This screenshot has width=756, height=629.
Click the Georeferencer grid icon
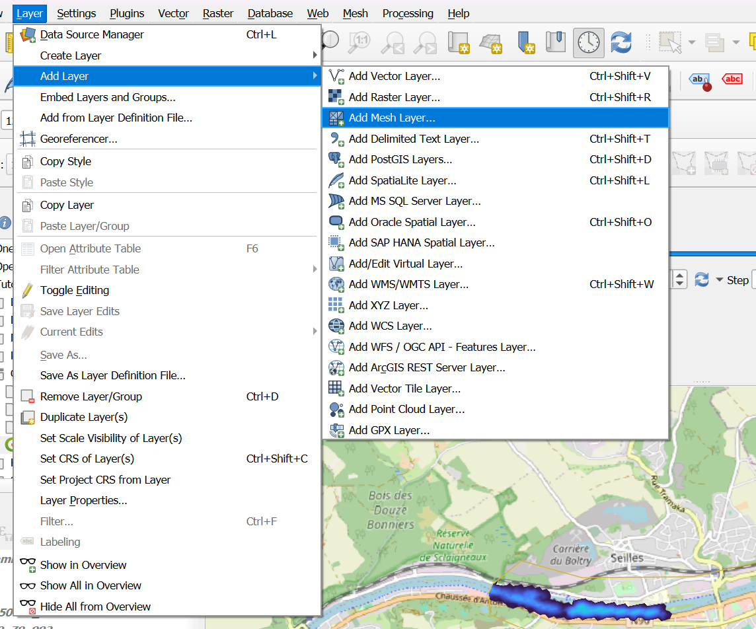coord(28,139)
